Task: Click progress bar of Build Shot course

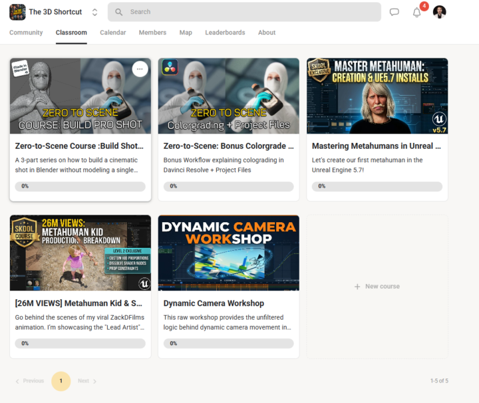Action: (x=80, y=186)
